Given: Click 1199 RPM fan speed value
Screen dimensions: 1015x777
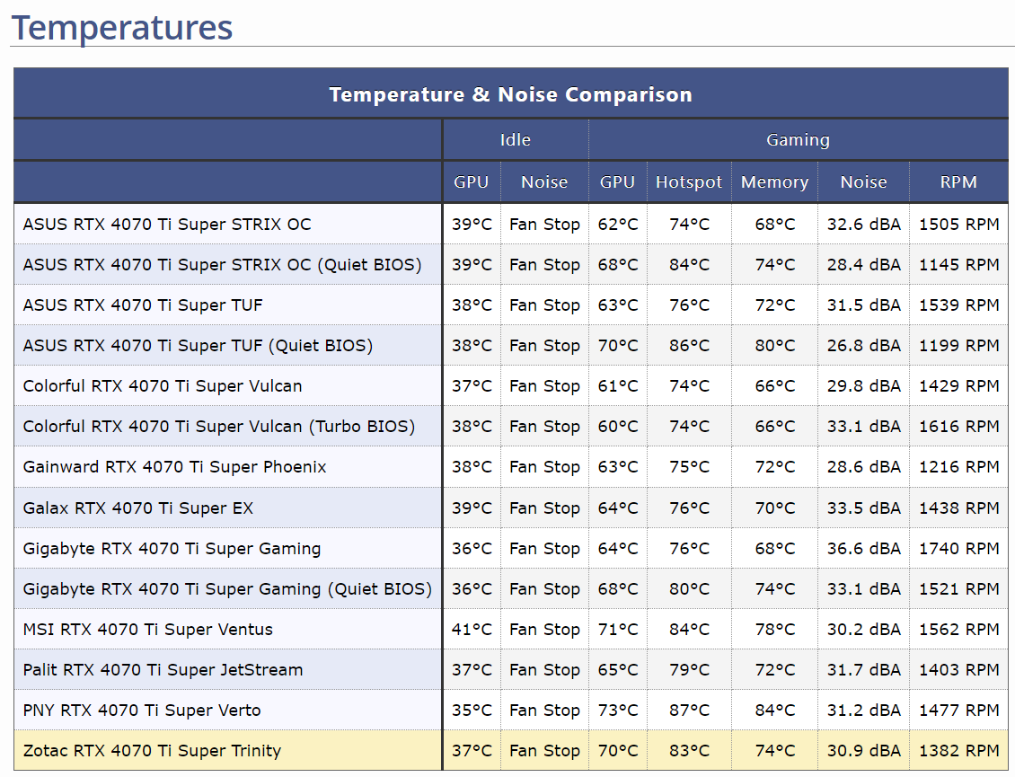Looking at the screenshot, I should [958, 346].
